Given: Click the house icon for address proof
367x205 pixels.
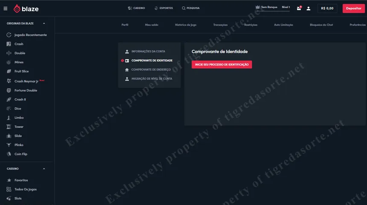Looking at the screenshot, I should [127, 69].
